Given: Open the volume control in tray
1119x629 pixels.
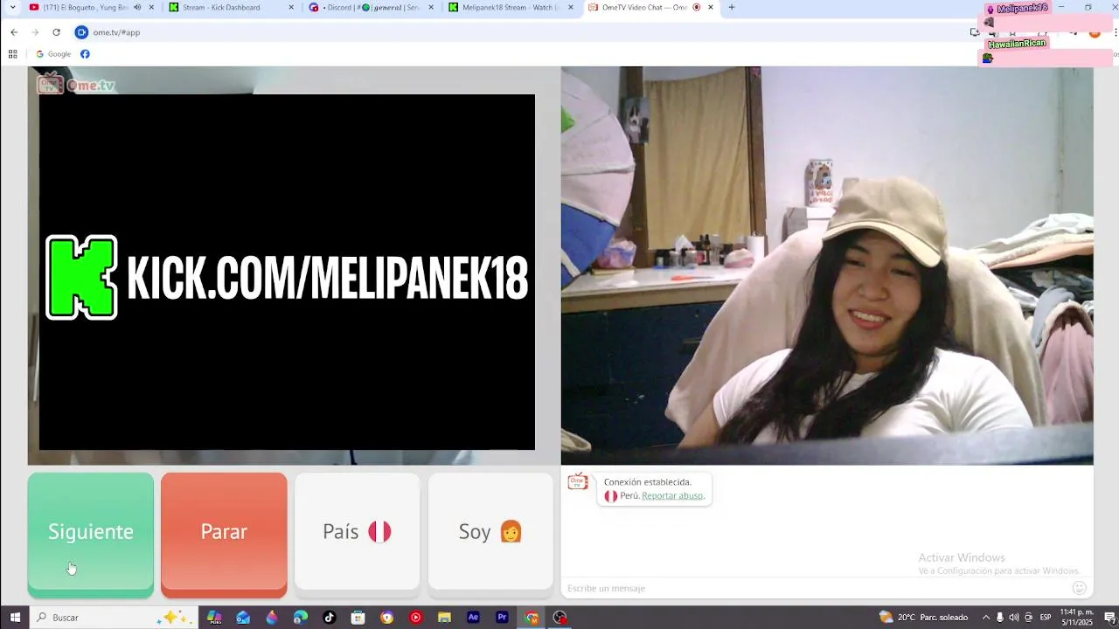Looking at the screenshot, I should coord(1014,618).
